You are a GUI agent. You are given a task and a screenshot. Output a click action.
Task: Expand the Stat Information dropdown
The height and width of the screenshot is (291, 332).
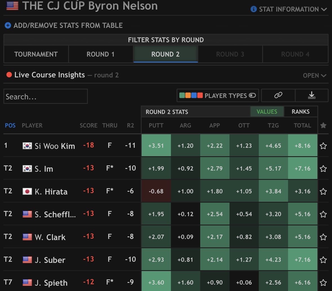289,9
